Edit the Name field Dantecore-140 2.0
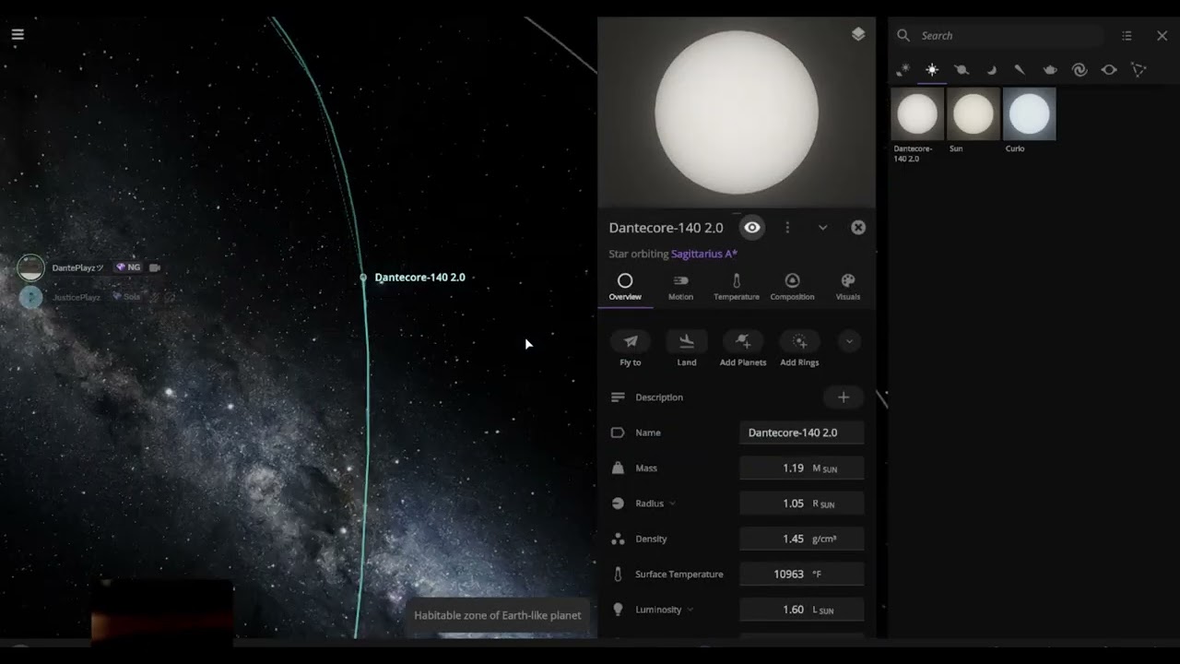The image size is (1180, 664). [x=801, y=433]
